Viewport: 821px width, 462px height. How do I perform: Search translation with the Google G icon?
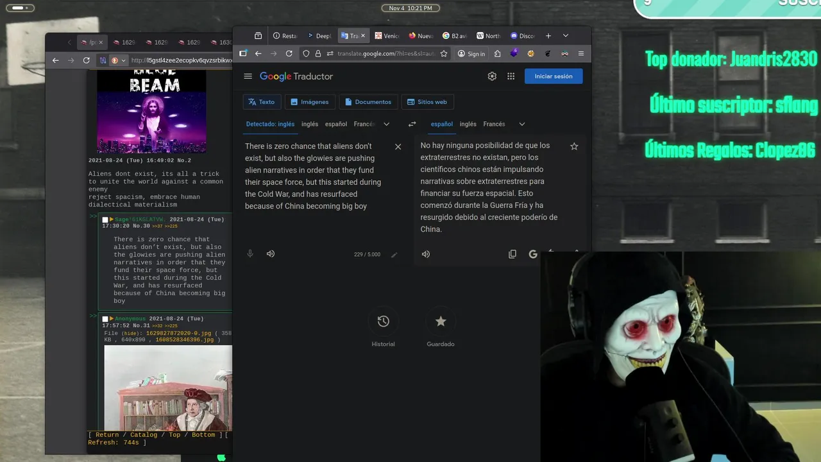tap(532, 253)
